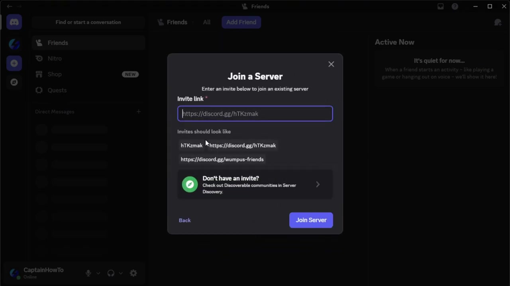Focus the Invite link input field
This screenshot has height=286, width=510.
pos(255,114)
